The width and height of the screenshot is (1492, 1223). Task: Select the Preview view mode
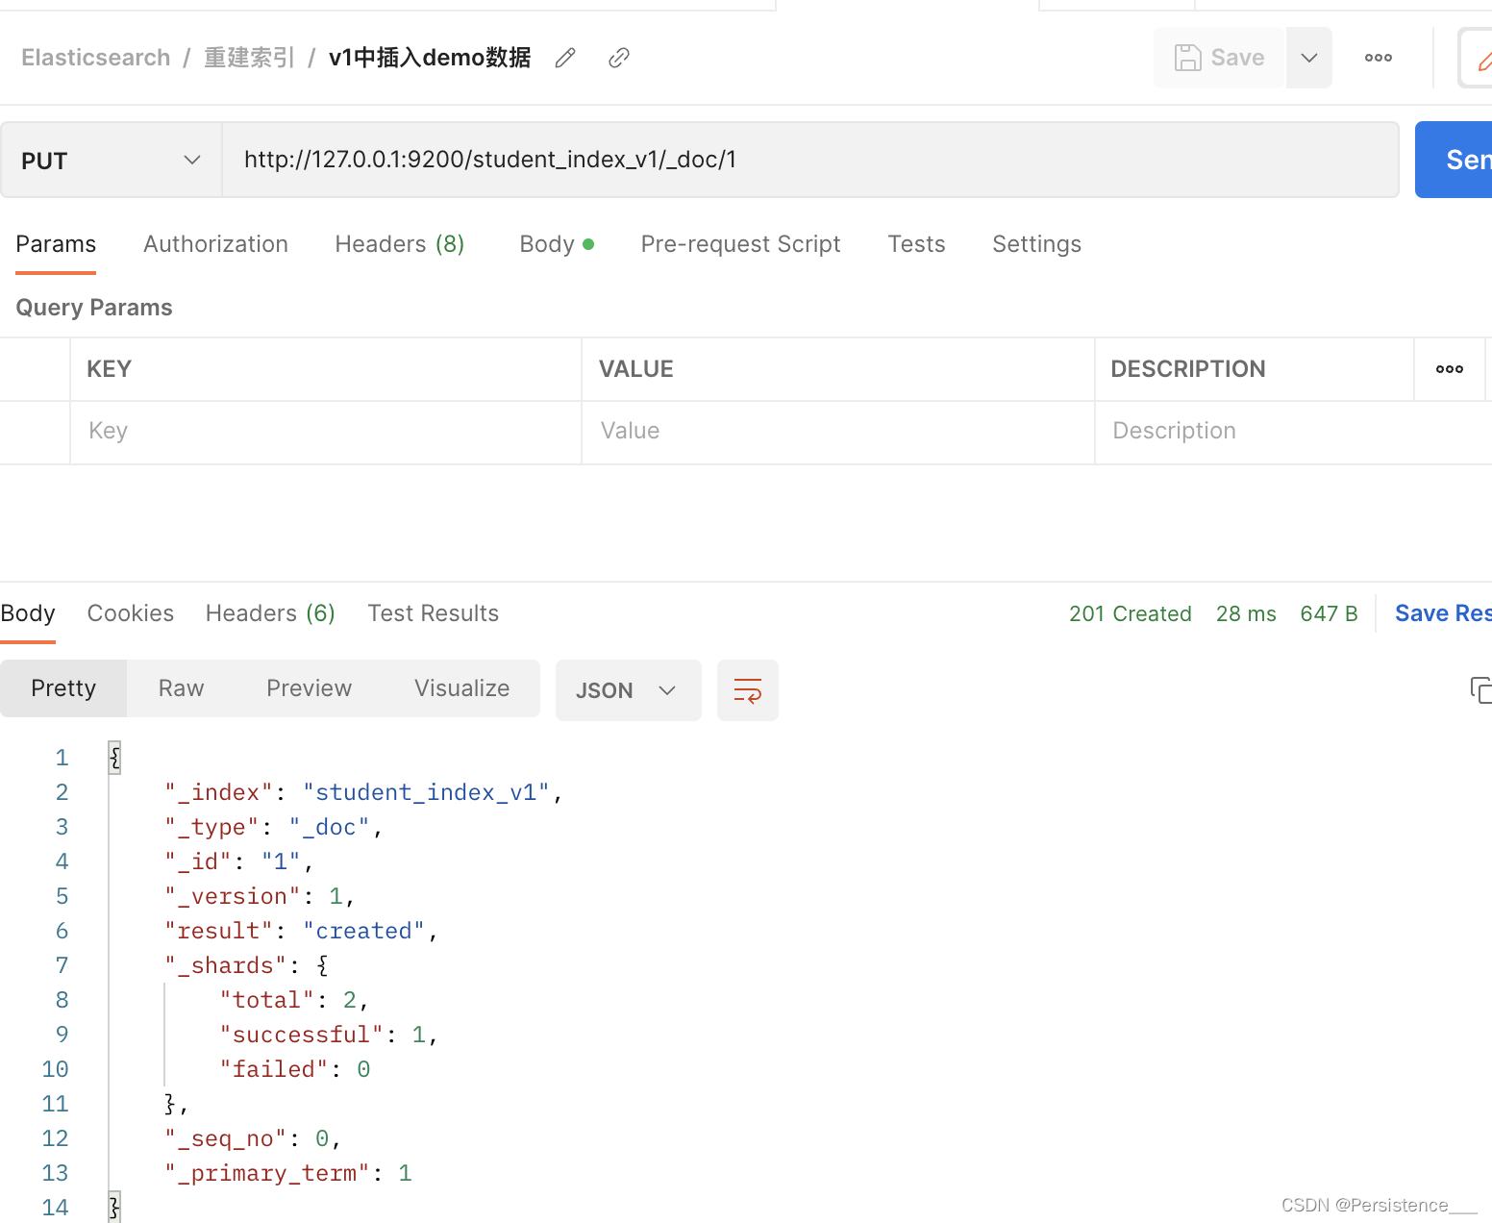[x=309, y=688]
